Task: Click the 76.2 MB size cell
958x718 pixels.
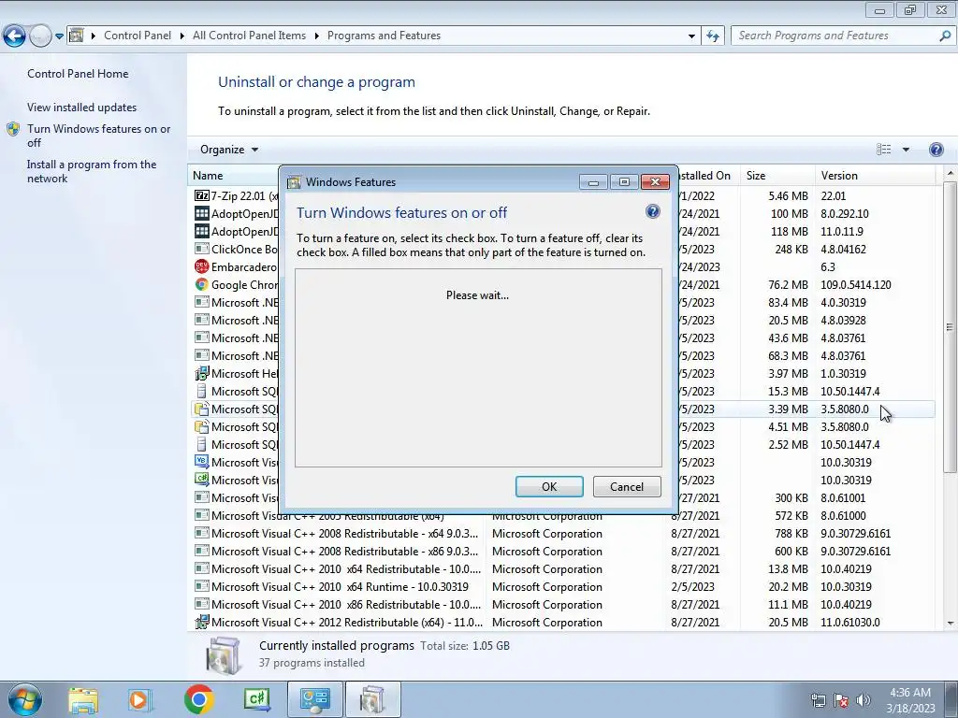Action: [x=788, y=285]
